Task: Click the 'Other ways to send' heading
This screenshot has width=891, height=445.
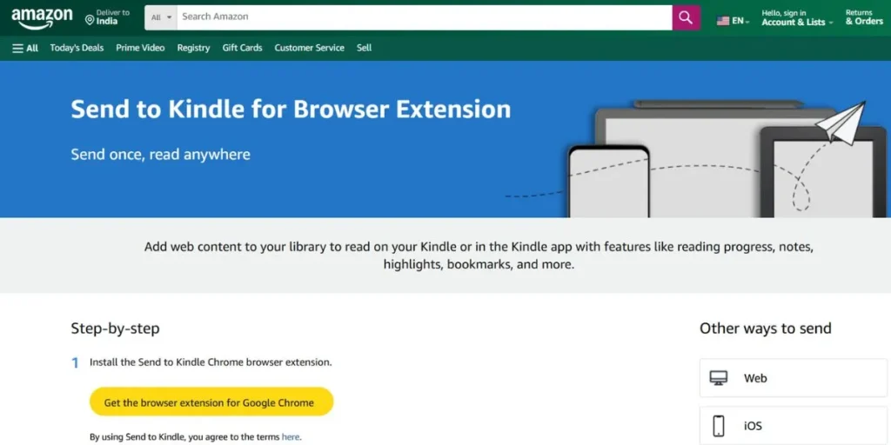Action: tap(766, 328)
